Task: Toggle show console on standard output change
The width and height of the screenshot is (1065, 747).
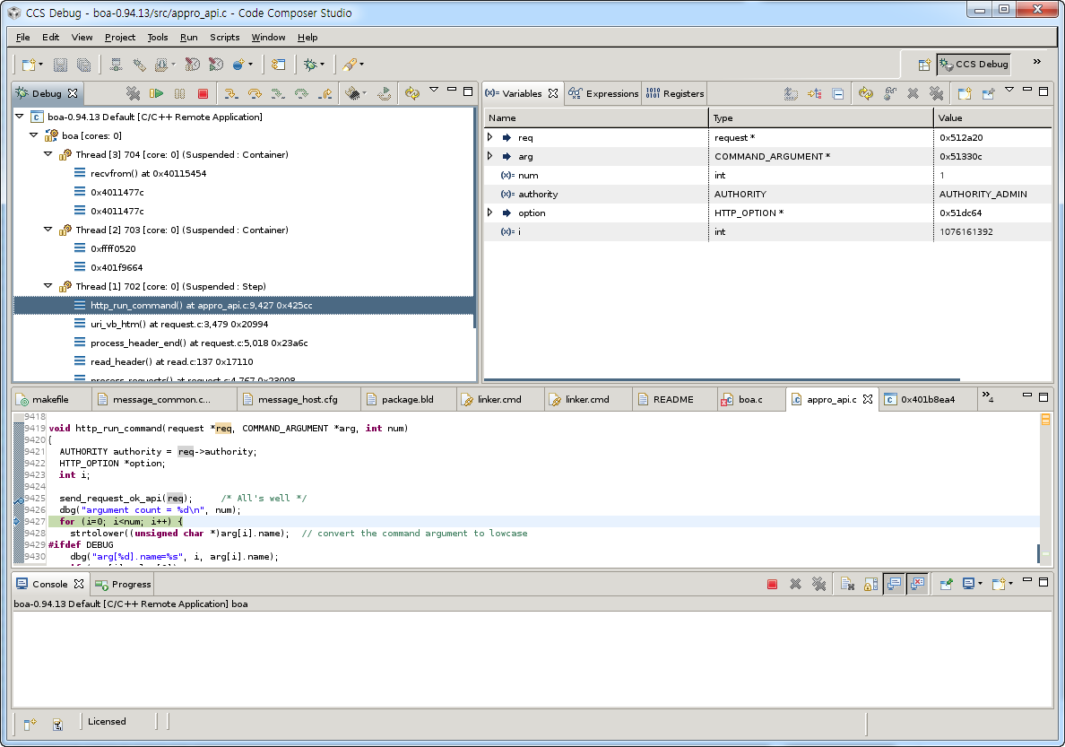Action: coord(895,584)
